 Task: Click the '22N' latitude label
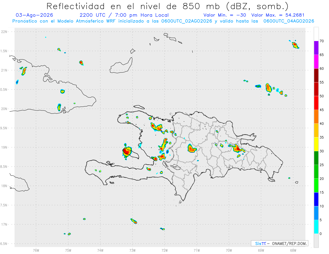4,32
